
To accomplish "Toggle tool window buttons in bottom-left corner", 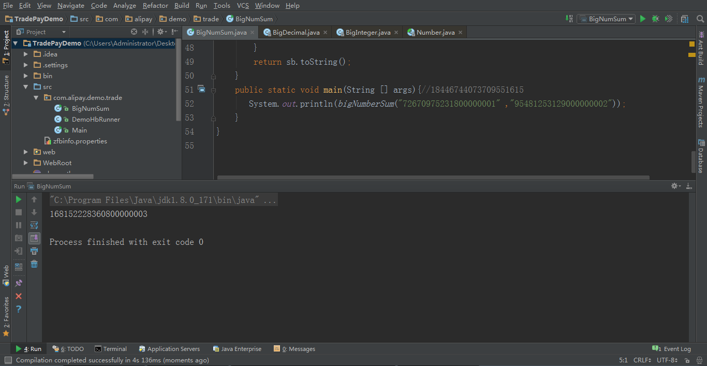I will click(x=8, y=360).
